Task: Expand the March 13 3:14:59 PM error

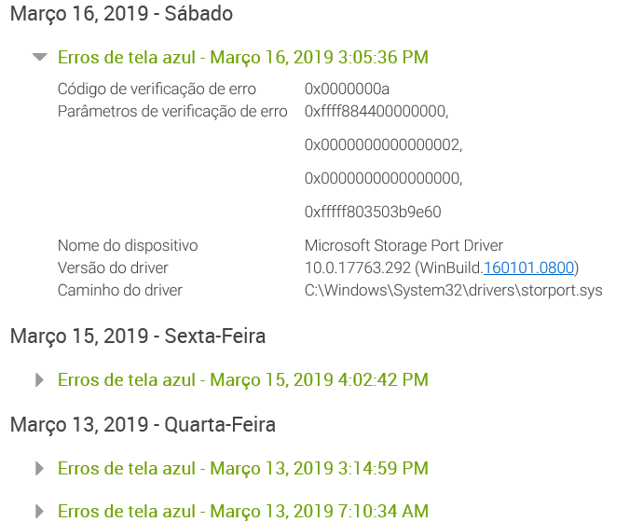Action: (39, 468)
